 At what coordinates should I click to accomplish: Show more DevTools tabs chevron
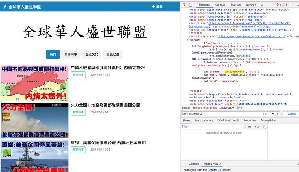click(x=262, y=5)
